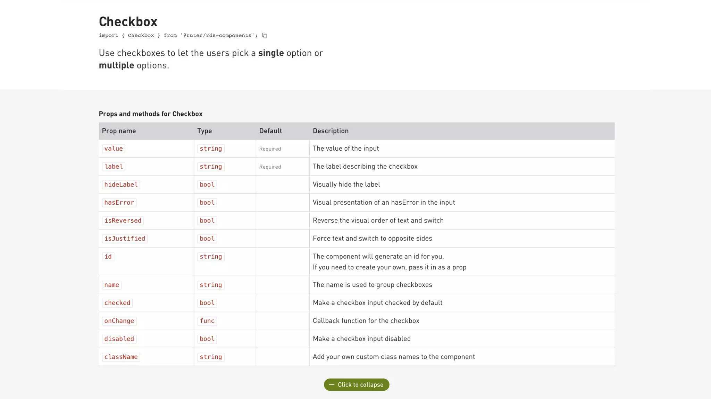Click the isReversed prop name
This screenshot has width=711, height=399.
123,221
